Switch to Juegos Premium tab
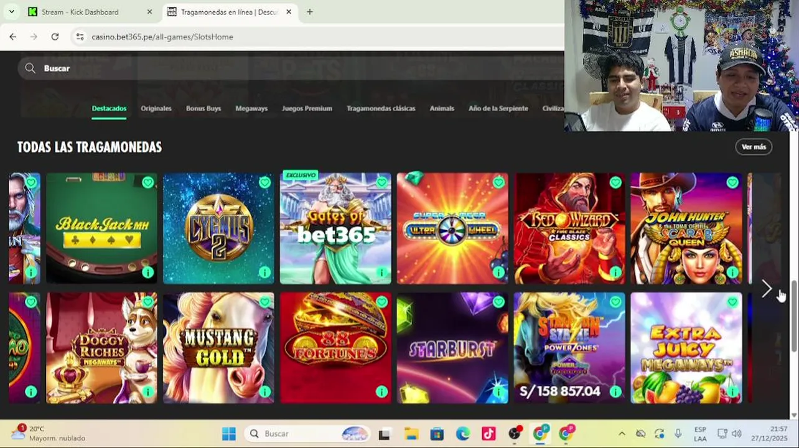The image size is (799, 448). 307,108
